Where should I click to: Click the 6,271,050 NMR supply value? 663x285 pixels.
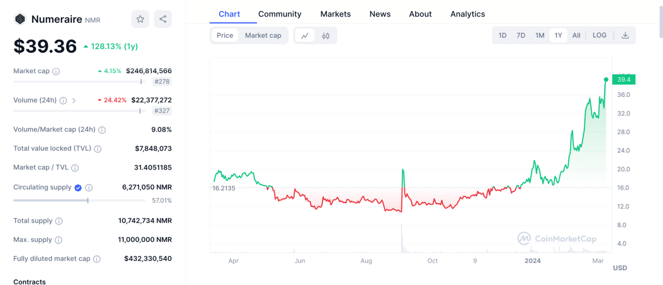[147, 187]
